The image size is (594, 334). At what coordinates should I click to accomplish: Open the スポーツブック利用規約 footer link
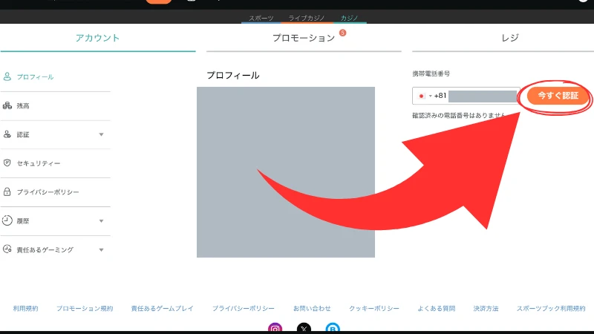pyautogui.click(x=551, y=308)
